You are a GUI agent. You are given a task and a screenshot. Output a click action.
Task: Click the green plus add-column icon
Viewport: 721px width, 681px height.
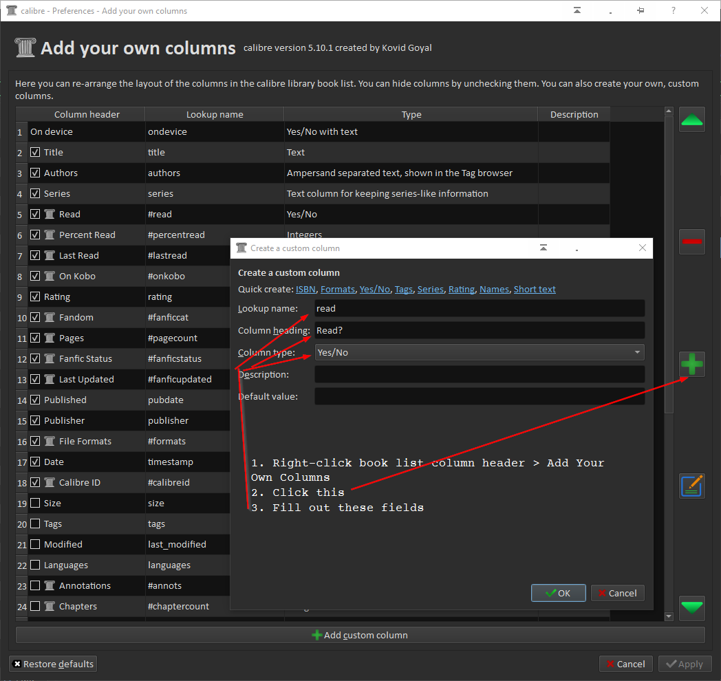[691, 364]
